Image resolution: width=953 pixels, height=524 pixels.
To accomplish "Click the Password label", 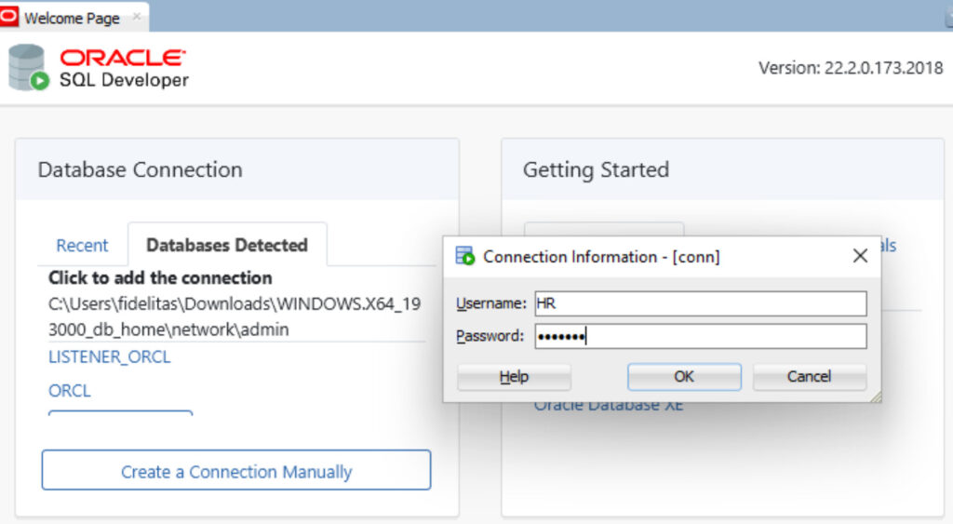I will [490, 336].
